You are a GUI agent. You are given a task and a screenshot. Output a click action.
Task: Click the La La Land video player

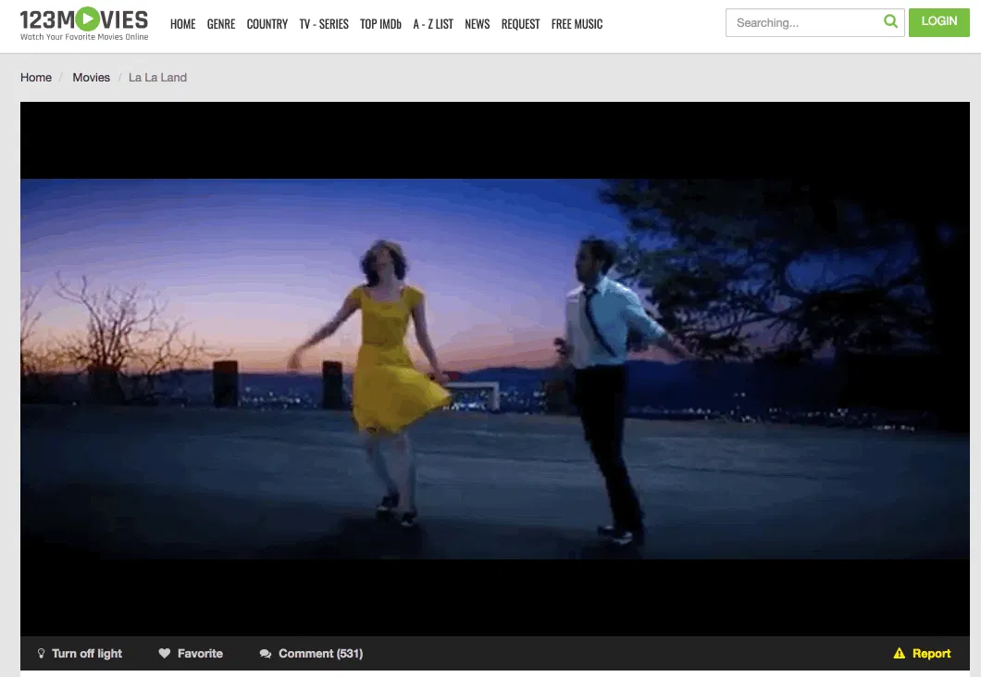point(495,369)
